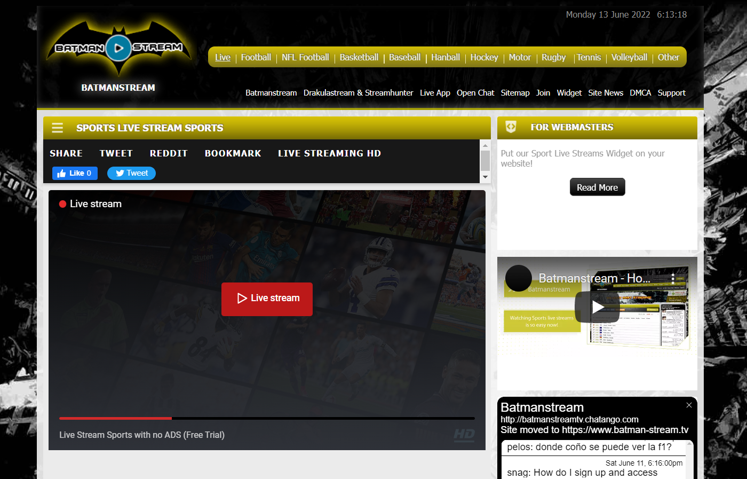Screen dimensions: 747x479
Task: Go to the Sitemap page
Action: (515, 93)
